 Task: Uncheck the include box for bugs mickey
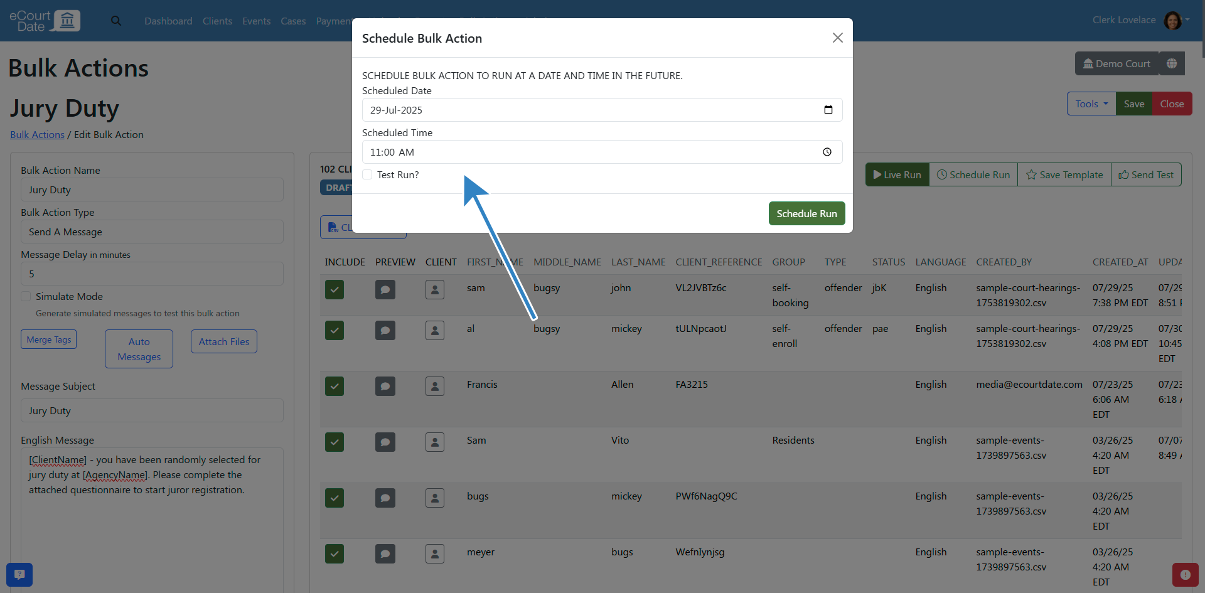[x=335, y=498]
